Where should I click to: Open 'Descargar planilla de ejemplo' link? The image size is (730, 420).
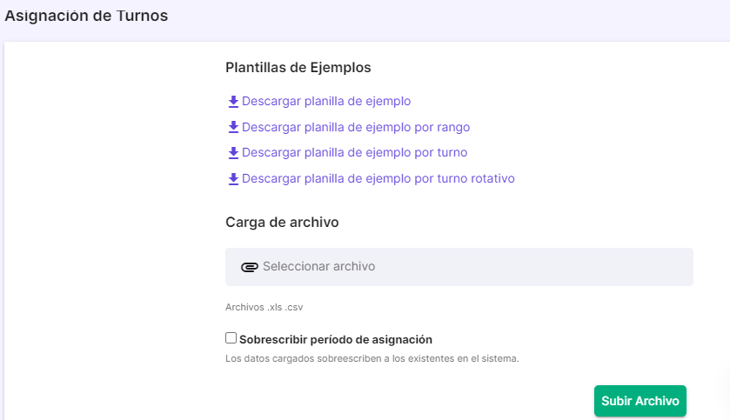point(326,102)
